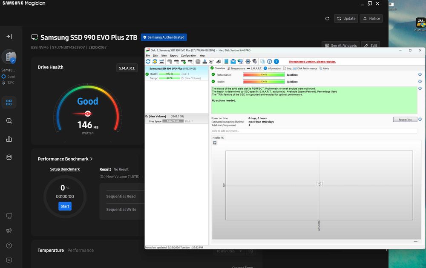Open the bar chart icon in Magician sidebar
This screenshot has height=268, width=426.
pyautogui.click(x=9, y=139)
